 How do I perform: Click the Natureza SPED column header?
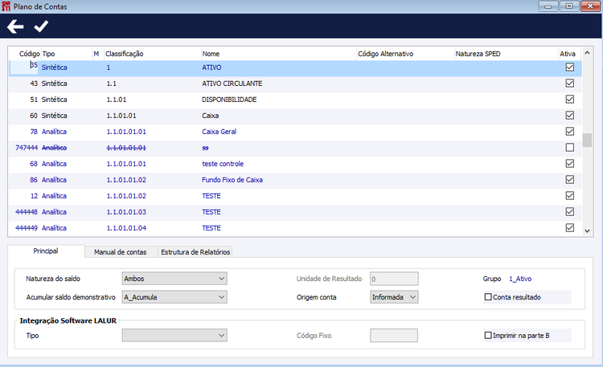coord(478,54)
